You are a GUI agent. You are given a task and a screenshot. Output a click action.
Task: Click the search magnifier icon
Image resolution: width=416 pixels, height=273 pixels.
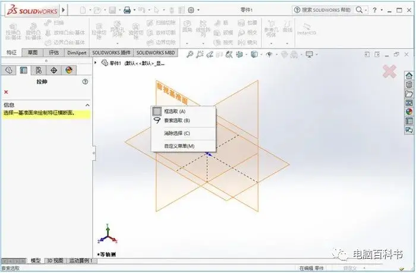coord(359,10)
